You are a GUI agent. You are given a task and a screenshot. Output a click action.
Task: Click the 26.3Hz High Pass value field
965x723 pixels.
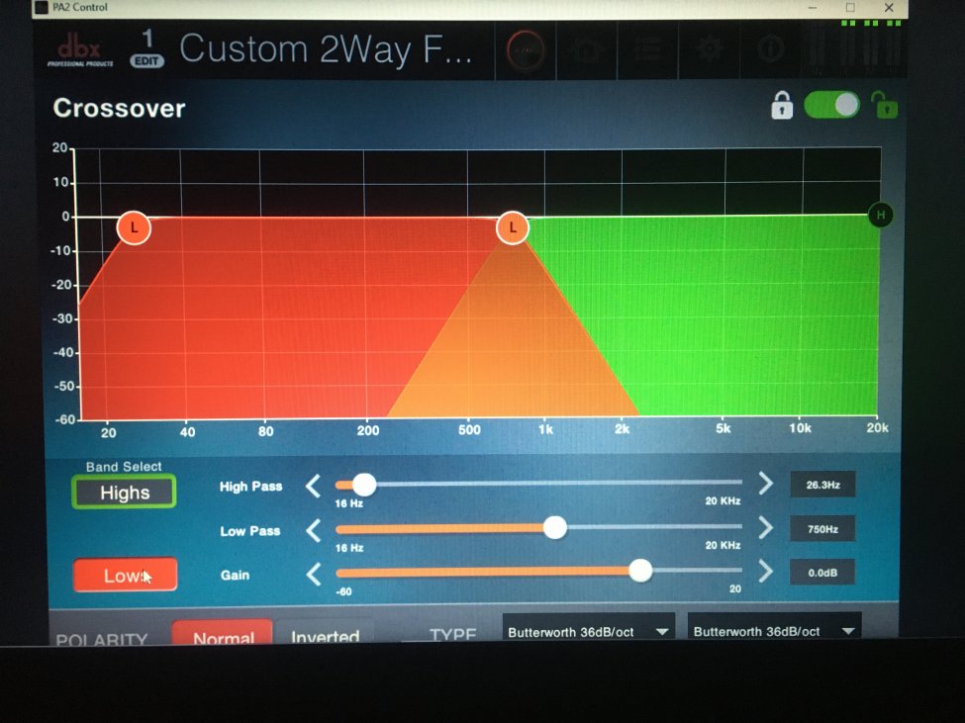822,485
